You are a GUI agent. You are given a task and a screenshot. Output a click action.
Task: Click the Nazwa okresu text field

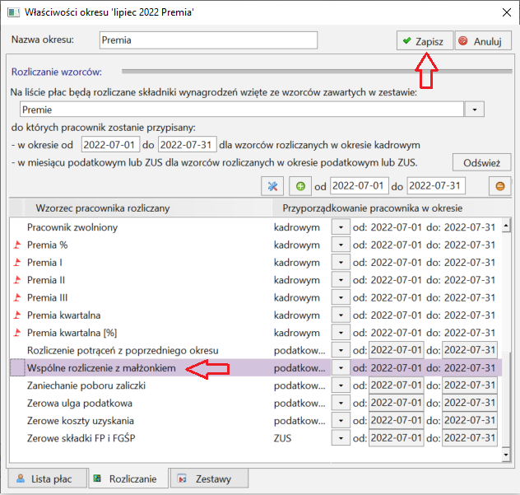click(208, 40)
